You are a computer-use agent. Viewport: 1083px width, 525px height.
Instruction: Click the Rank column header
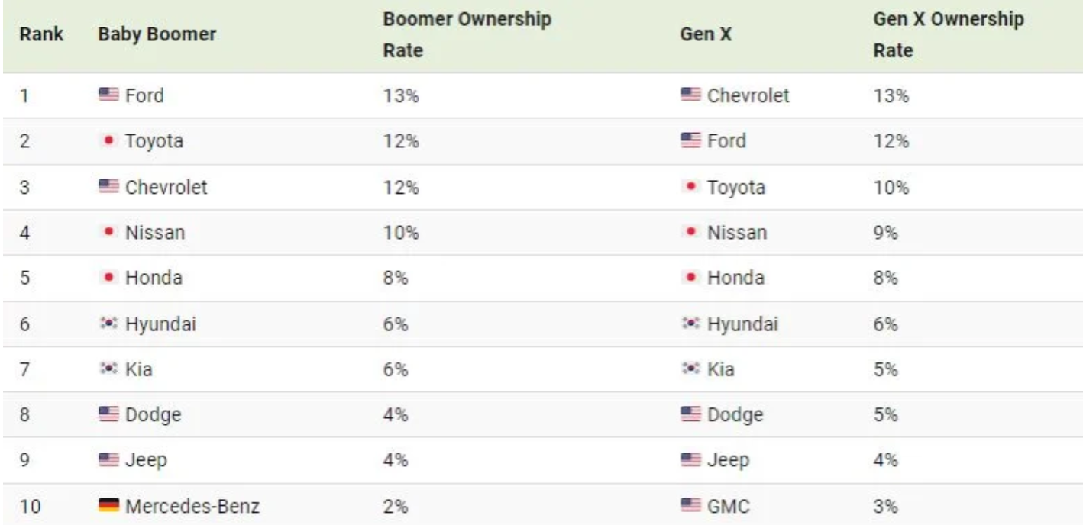click(x=41, y=35)
